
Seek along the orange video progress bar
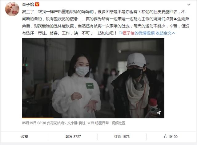click(x=93, y=118)
